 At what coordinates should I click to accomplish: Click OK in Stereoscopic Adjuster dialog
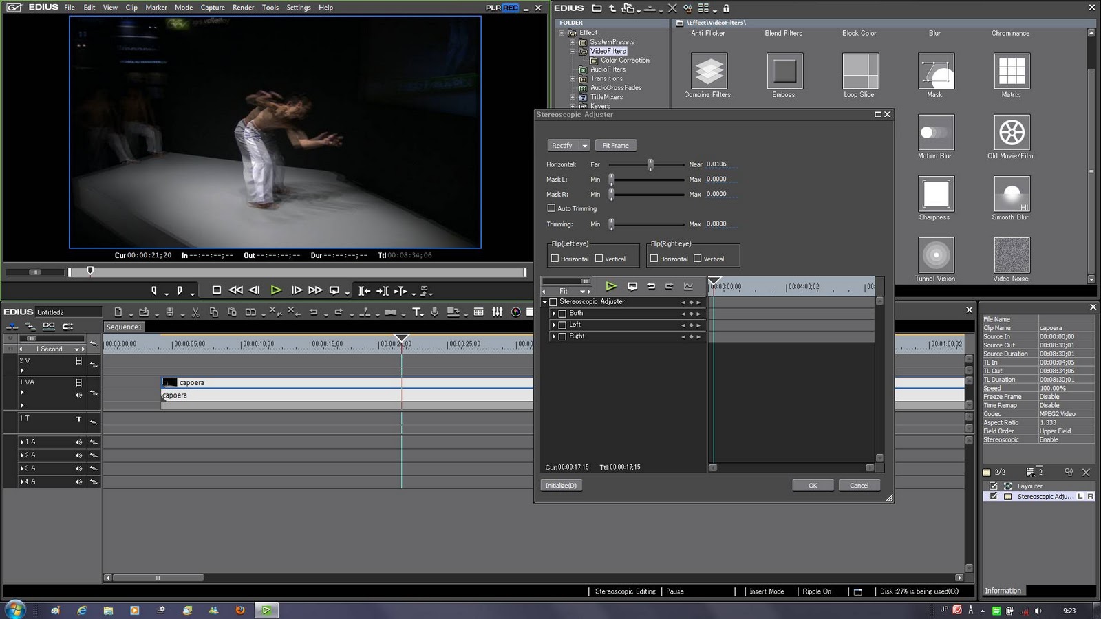(x=812, y=486)
